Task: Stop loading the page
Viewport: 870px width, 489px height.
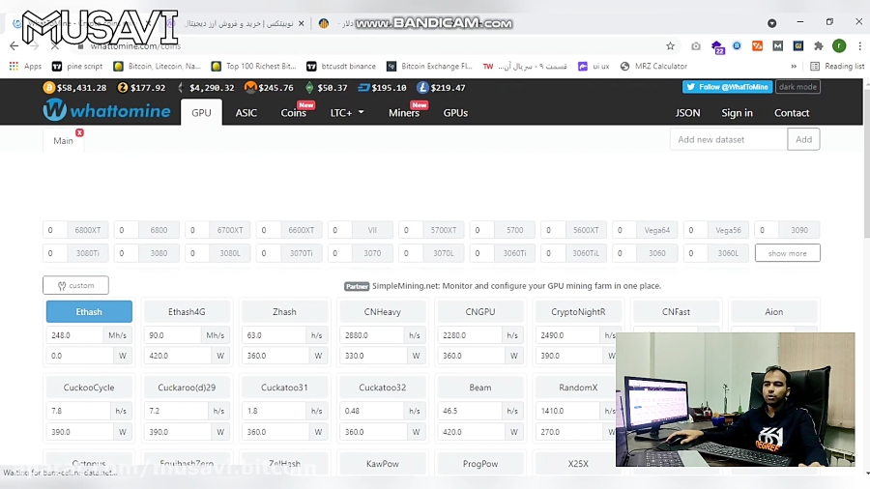Action: pyautogui.click(x=55, y=46)
